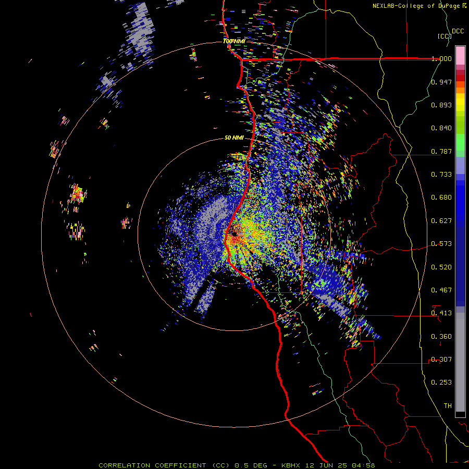Pick the dark red band on color scale
This screenshot has height=469, width=469.
[460, 78]
